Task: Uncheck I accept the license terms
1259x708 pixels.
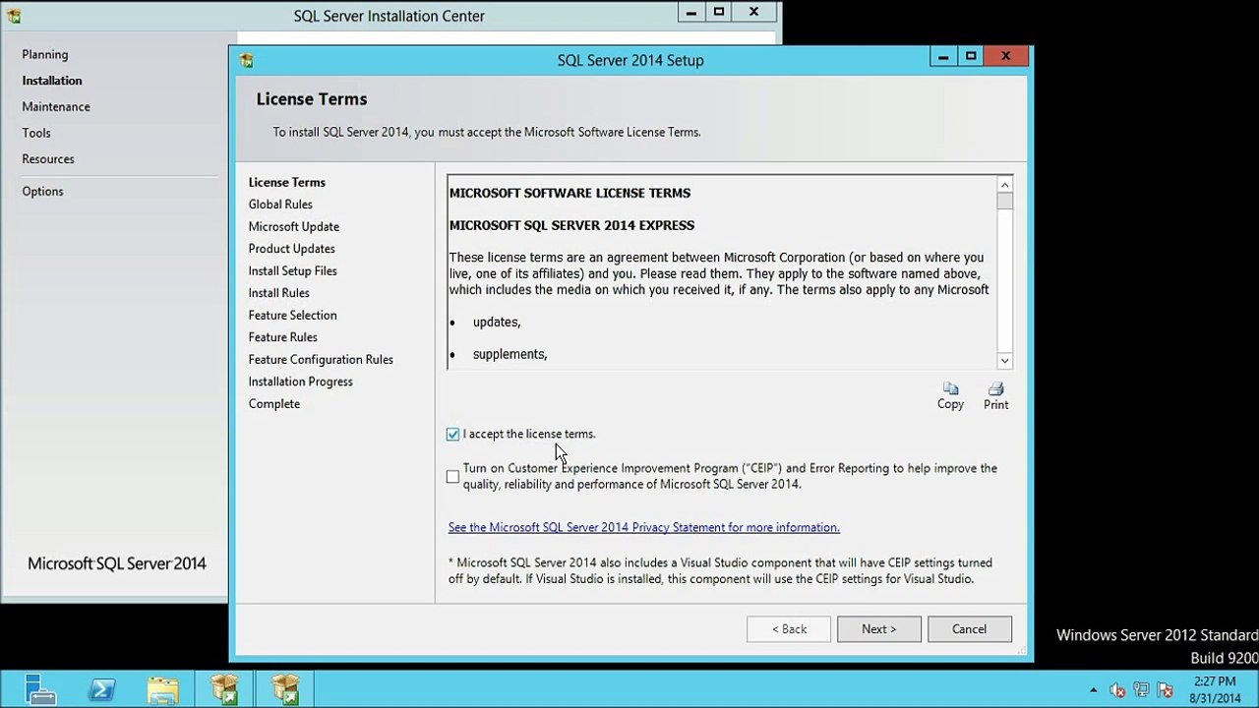Action: (x=452, y=434)
